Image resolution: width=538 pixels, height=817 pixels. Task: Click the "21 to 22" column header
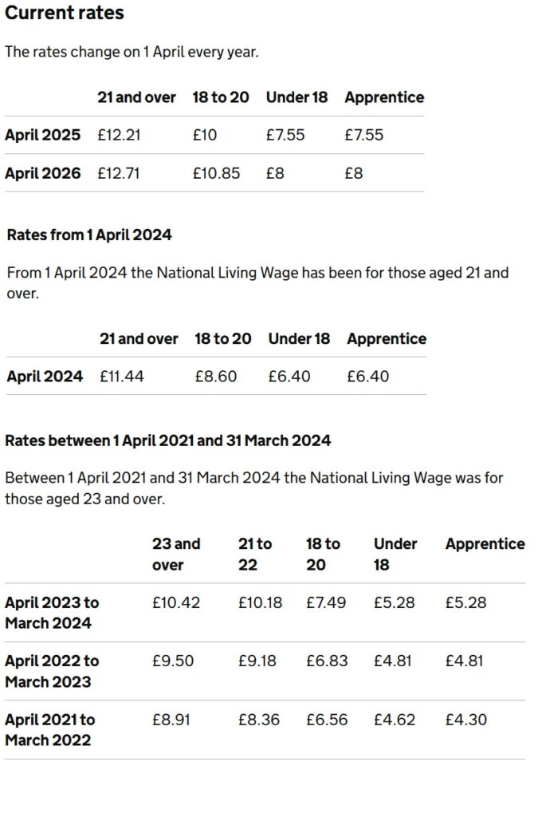[x=255, y=554]
